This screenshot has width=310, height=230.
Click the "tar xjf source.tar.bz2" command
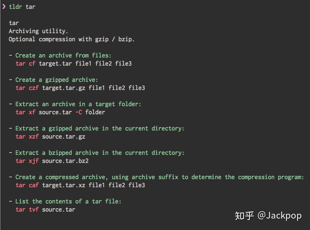click(x=52, y=161)
